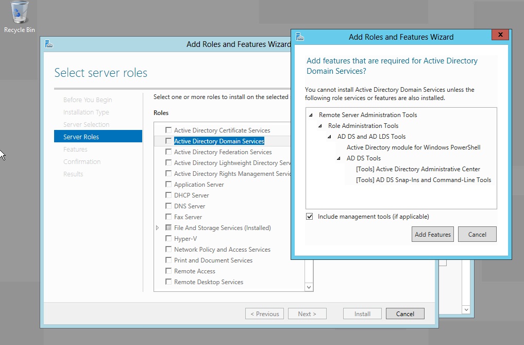
Task: Select the Server Roles step
Action: (x=98, y=137)
